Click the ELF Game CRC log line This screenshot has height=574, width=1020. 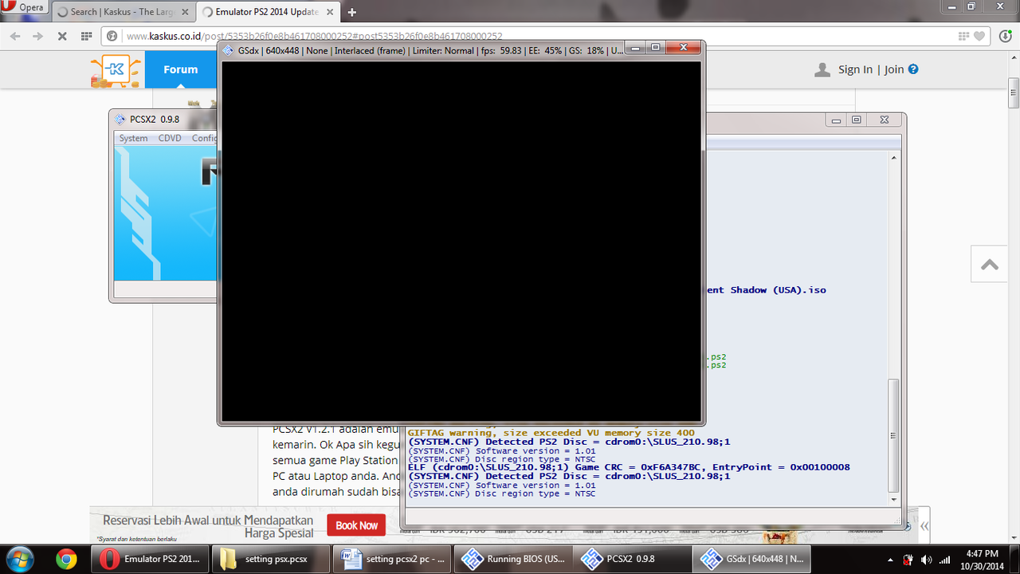[x=629, y=467]
